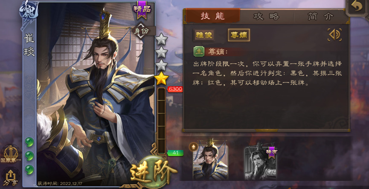Click the top silver star
The image size is (369, 189).
161,40
